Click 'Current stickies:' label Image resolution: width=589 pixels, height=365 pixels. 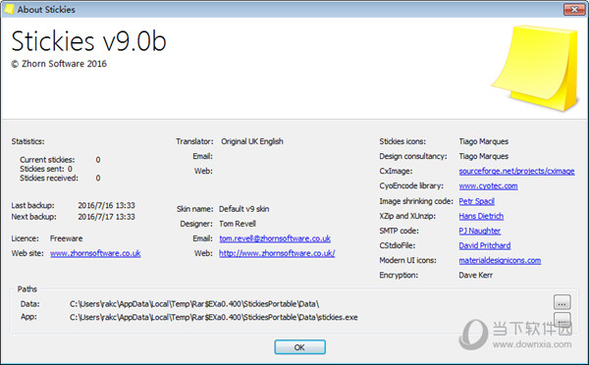point(47,160)
